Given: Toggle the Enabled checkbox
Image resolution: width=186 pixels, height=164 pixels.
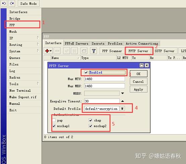Looking at the screenshot, I should [x=86, y=72].
